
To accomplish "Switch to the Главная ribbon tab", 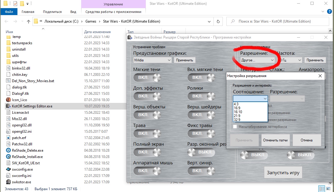I will 28,12.
